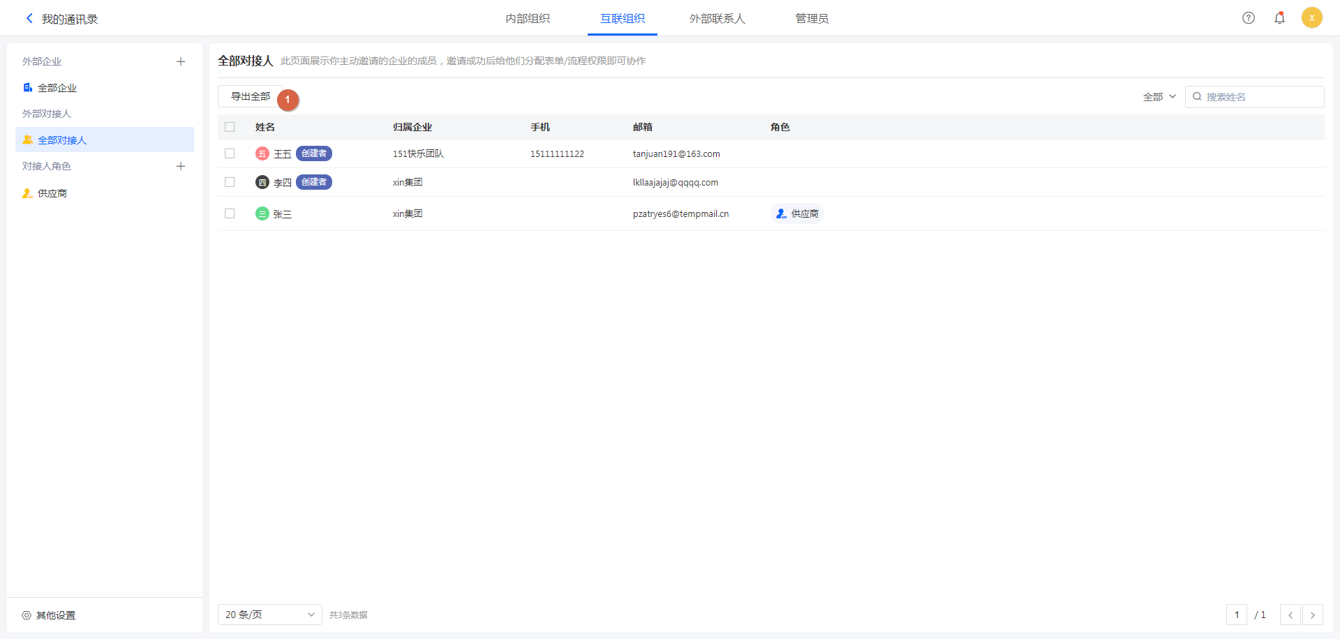
Task: Toggle the select-all checkbox in table header
Action: coord(230,127)
